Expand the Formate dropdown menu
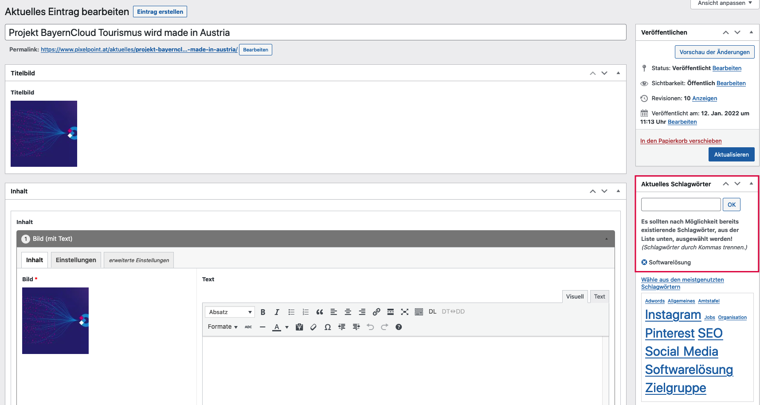The height and width of the screenshot is (405, 760). coord(223,327)
